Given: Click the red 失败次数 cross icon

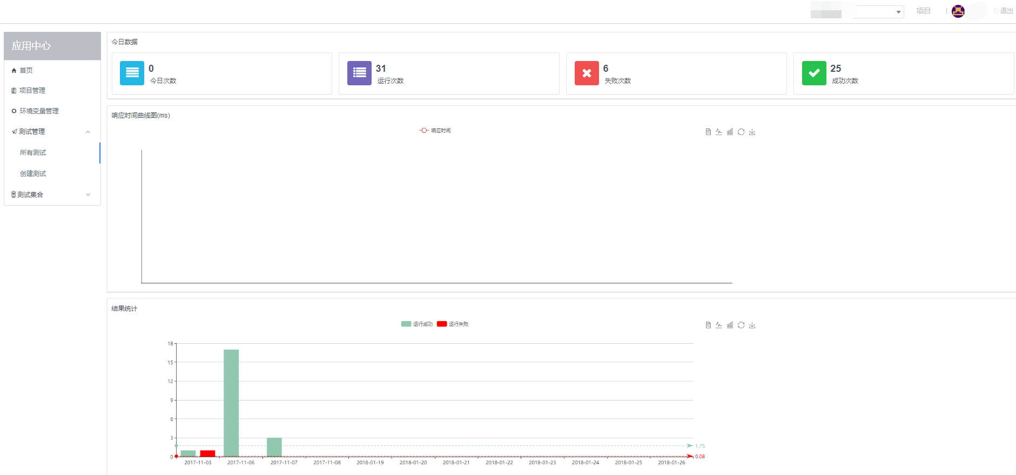Looking at the screenshot, I should [x=587, y=73].
